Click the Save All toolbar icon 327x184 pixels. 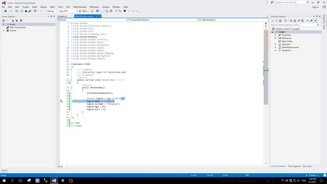coord(30,11)
